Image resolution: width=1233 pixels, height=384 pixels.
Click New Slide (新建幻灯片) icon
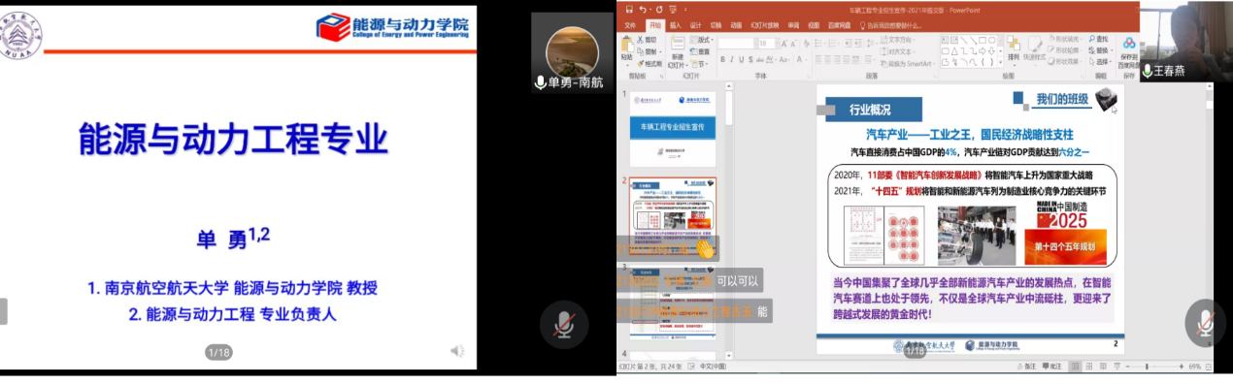tap(677, 51)
